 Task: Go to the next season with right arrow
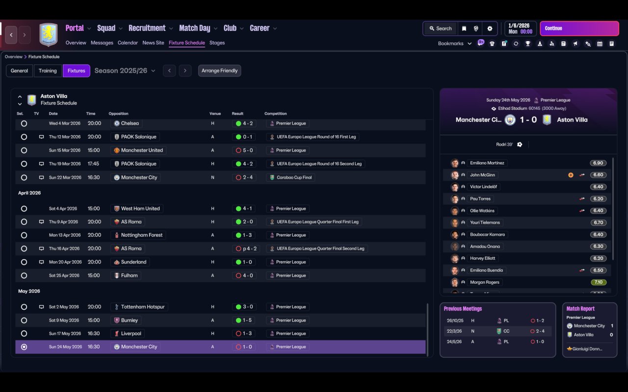(185, 71)
